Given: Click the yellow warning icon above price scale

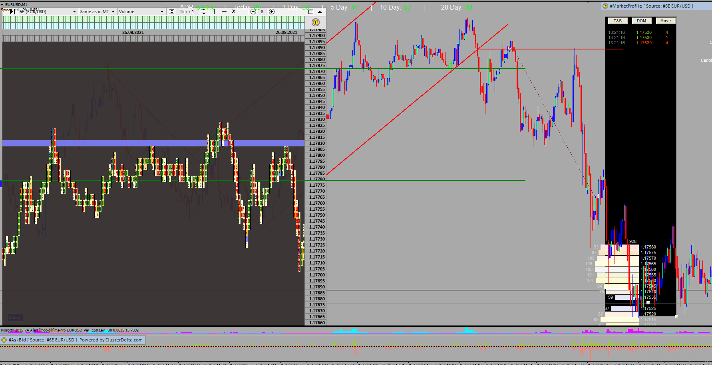Looking at the screenshot, I should [x=316, y=23].
